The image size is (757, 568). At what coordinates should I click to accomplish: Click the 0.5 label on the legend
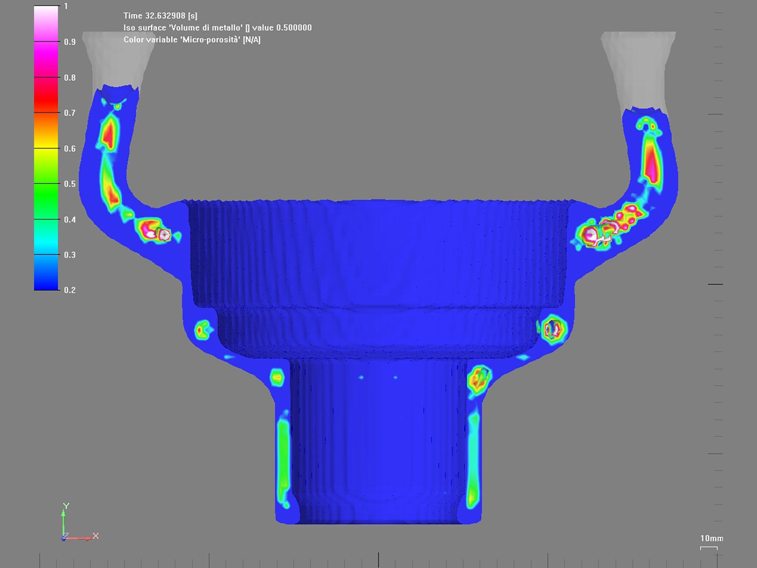point(70,184)
